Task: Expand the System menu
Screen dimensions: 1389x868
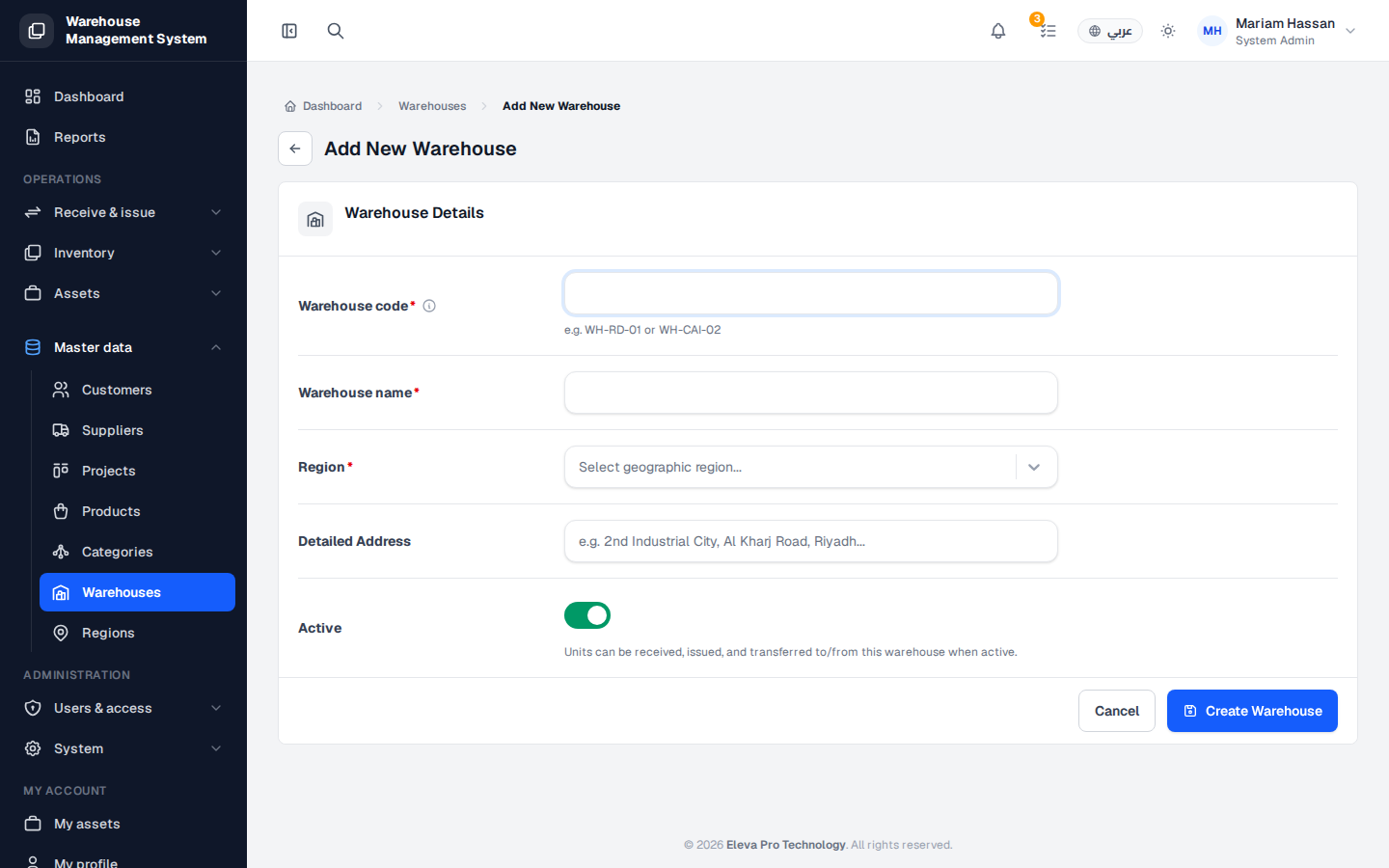Action: pyautogui.click(x=123, y=748)
